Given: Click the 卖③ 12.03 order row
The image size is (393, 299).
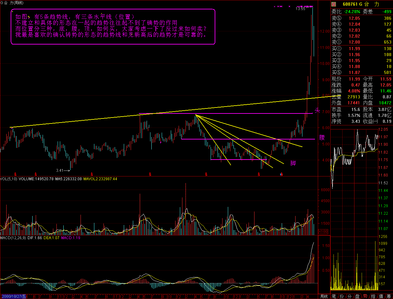Looking at the screenshot, I should click(362, 30).
